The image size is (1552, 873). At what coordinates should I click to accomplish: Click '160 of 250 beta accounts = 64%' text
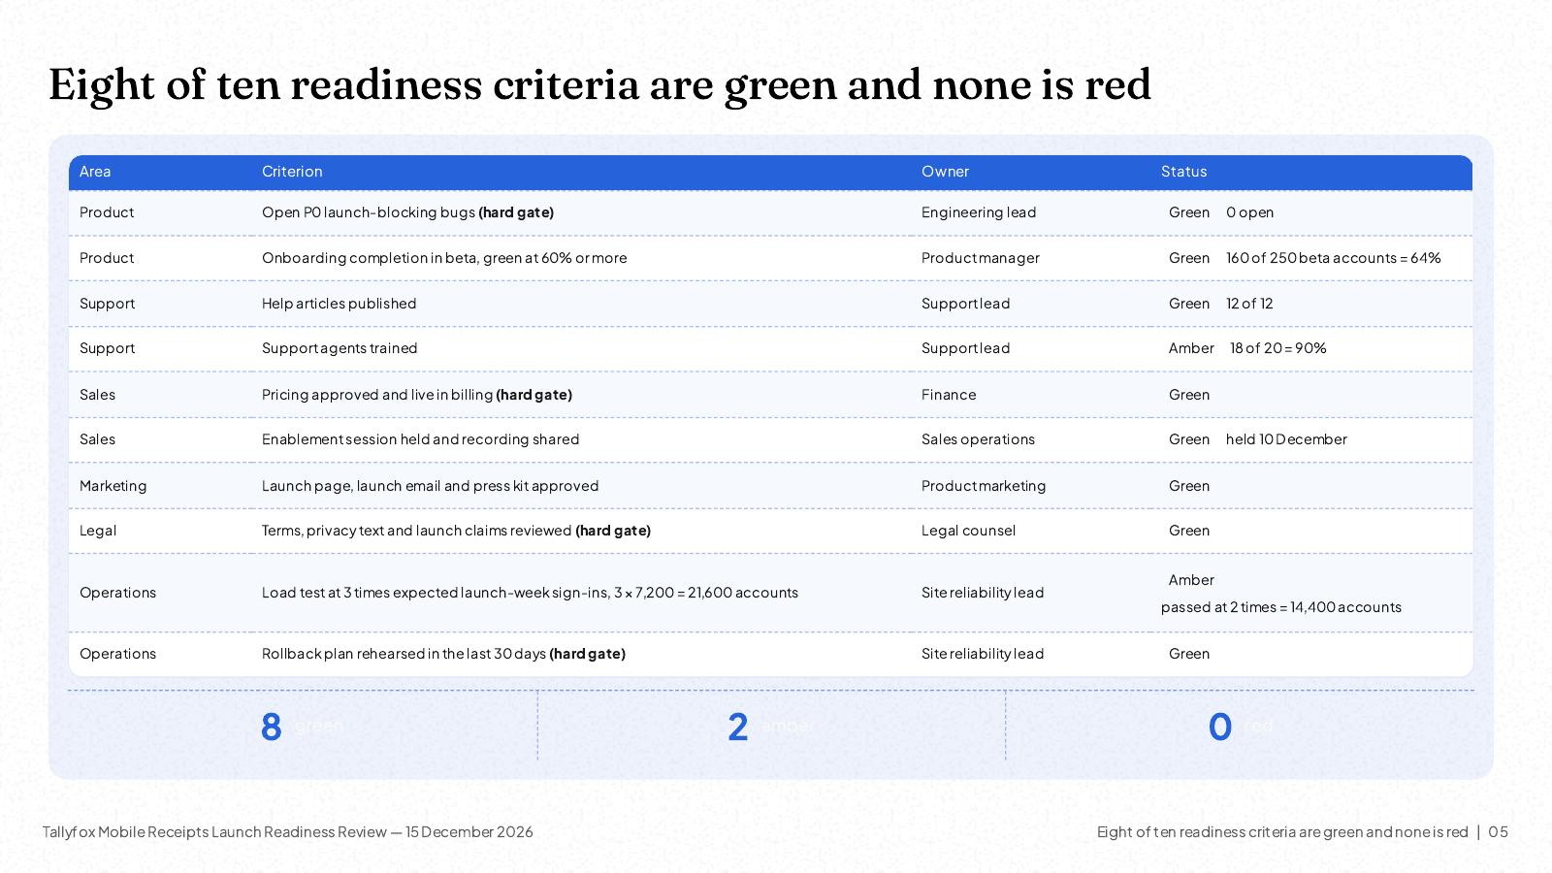coord(1334,258)
